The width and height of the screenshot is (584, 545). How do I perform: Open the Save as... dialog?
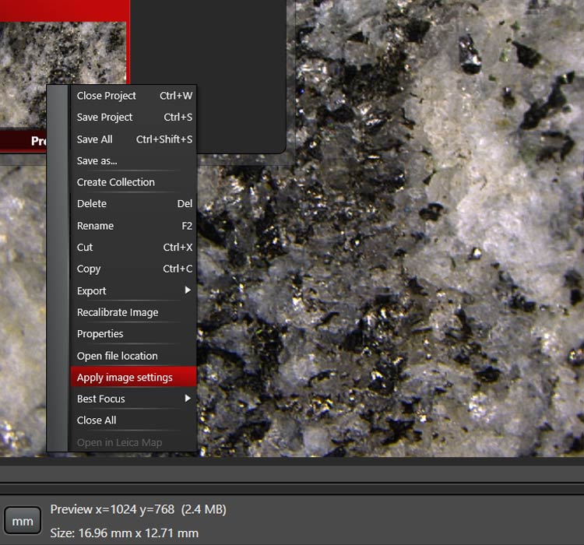pyautogui.click(x=97, y=161)
